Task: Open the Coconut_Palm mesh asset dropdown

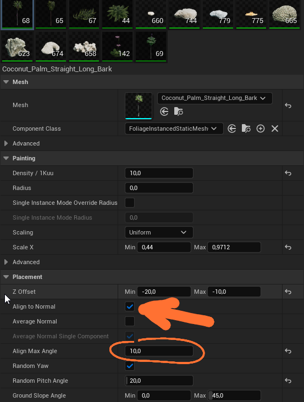Action: click(x=215, y=98)
